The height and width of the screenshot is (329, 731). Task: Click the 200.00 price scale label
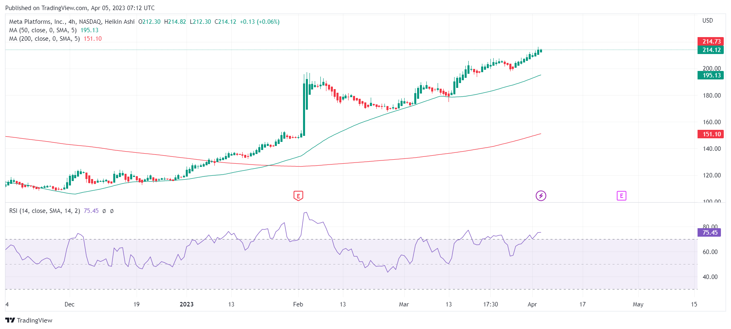pos(712,69)
